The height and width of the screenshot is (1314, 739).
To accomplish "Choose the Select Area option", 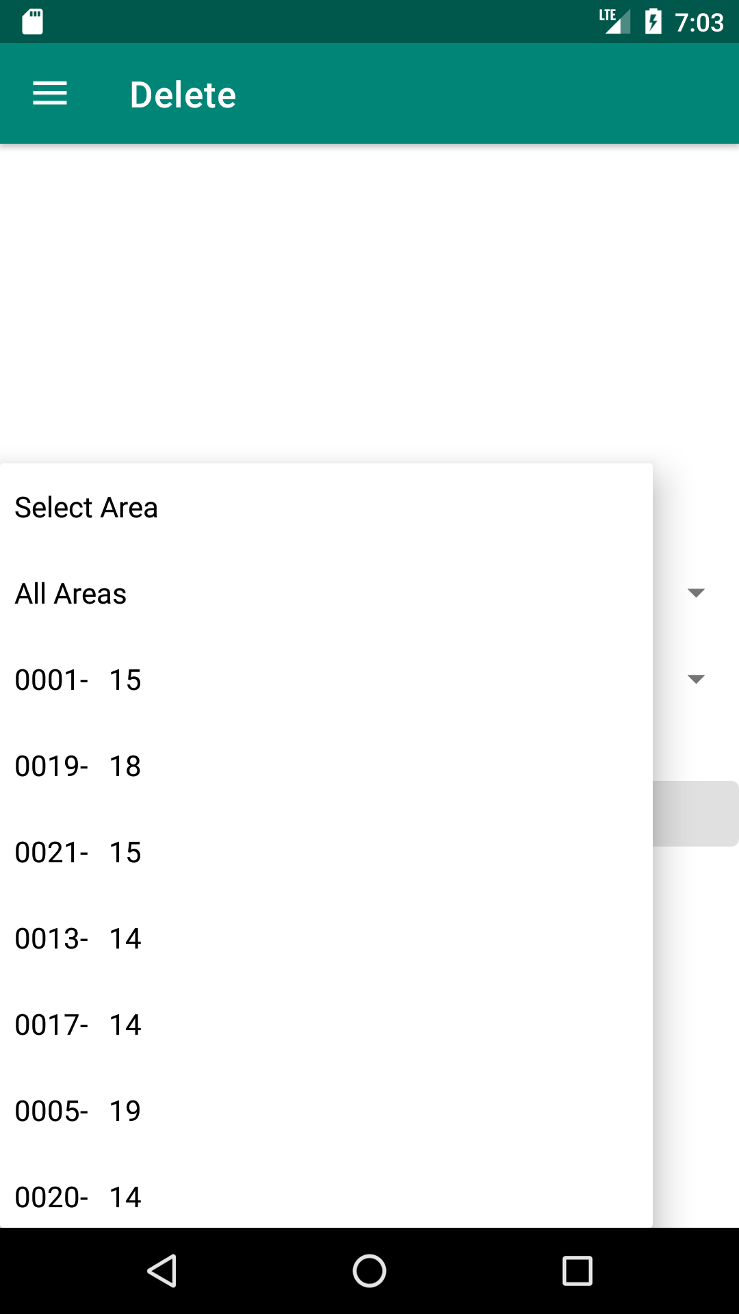I will tap(326, 508).
